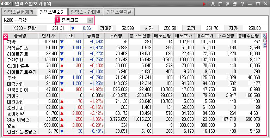Sort by 등락률 column header
The height and width of the screenshot is (138, 270).
(x=94, y=36)
